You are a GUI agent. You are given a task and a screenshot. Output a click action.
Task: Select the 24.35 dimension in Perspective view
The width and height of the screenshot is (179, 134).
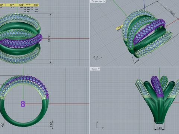(x=172, y=12)
